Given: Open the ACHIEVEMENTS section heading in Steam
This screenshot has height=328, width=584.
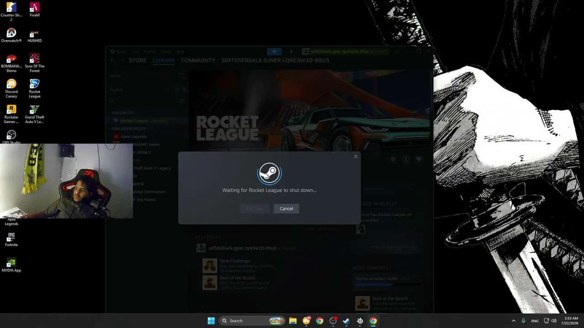Looking at the screenshot, I should (370, 268).
